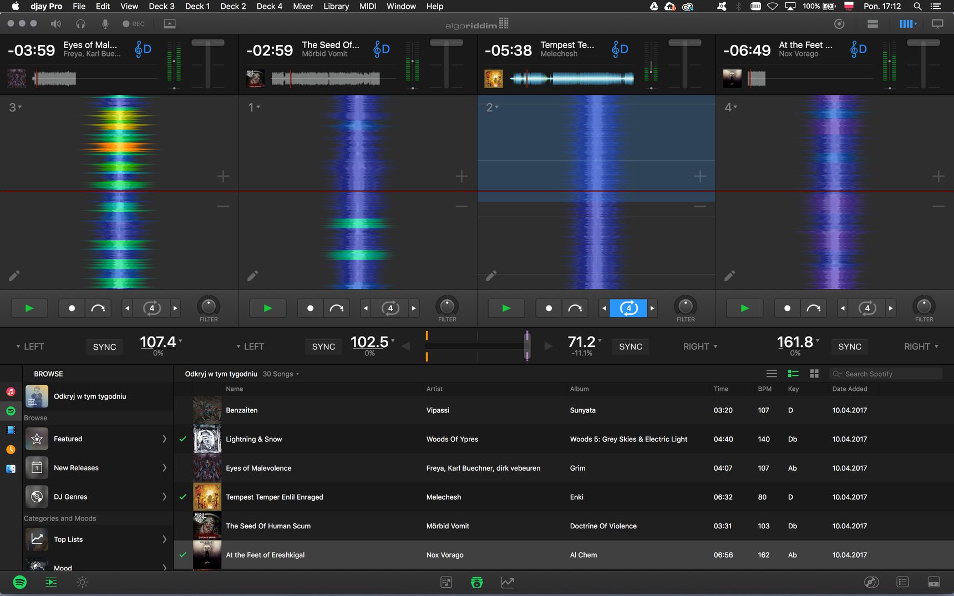Expand the DJ Genres category
Screen dimensions: 954x596
pyautogui.click(x=164, y=496)
